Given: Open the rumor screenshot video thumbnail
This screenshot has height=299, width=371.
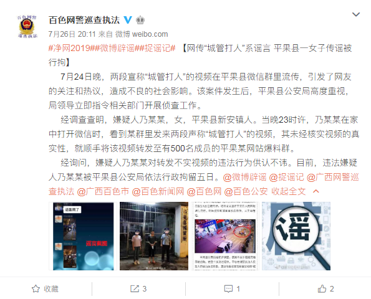Looking at the screenshot, I should (x=83, y=236).
